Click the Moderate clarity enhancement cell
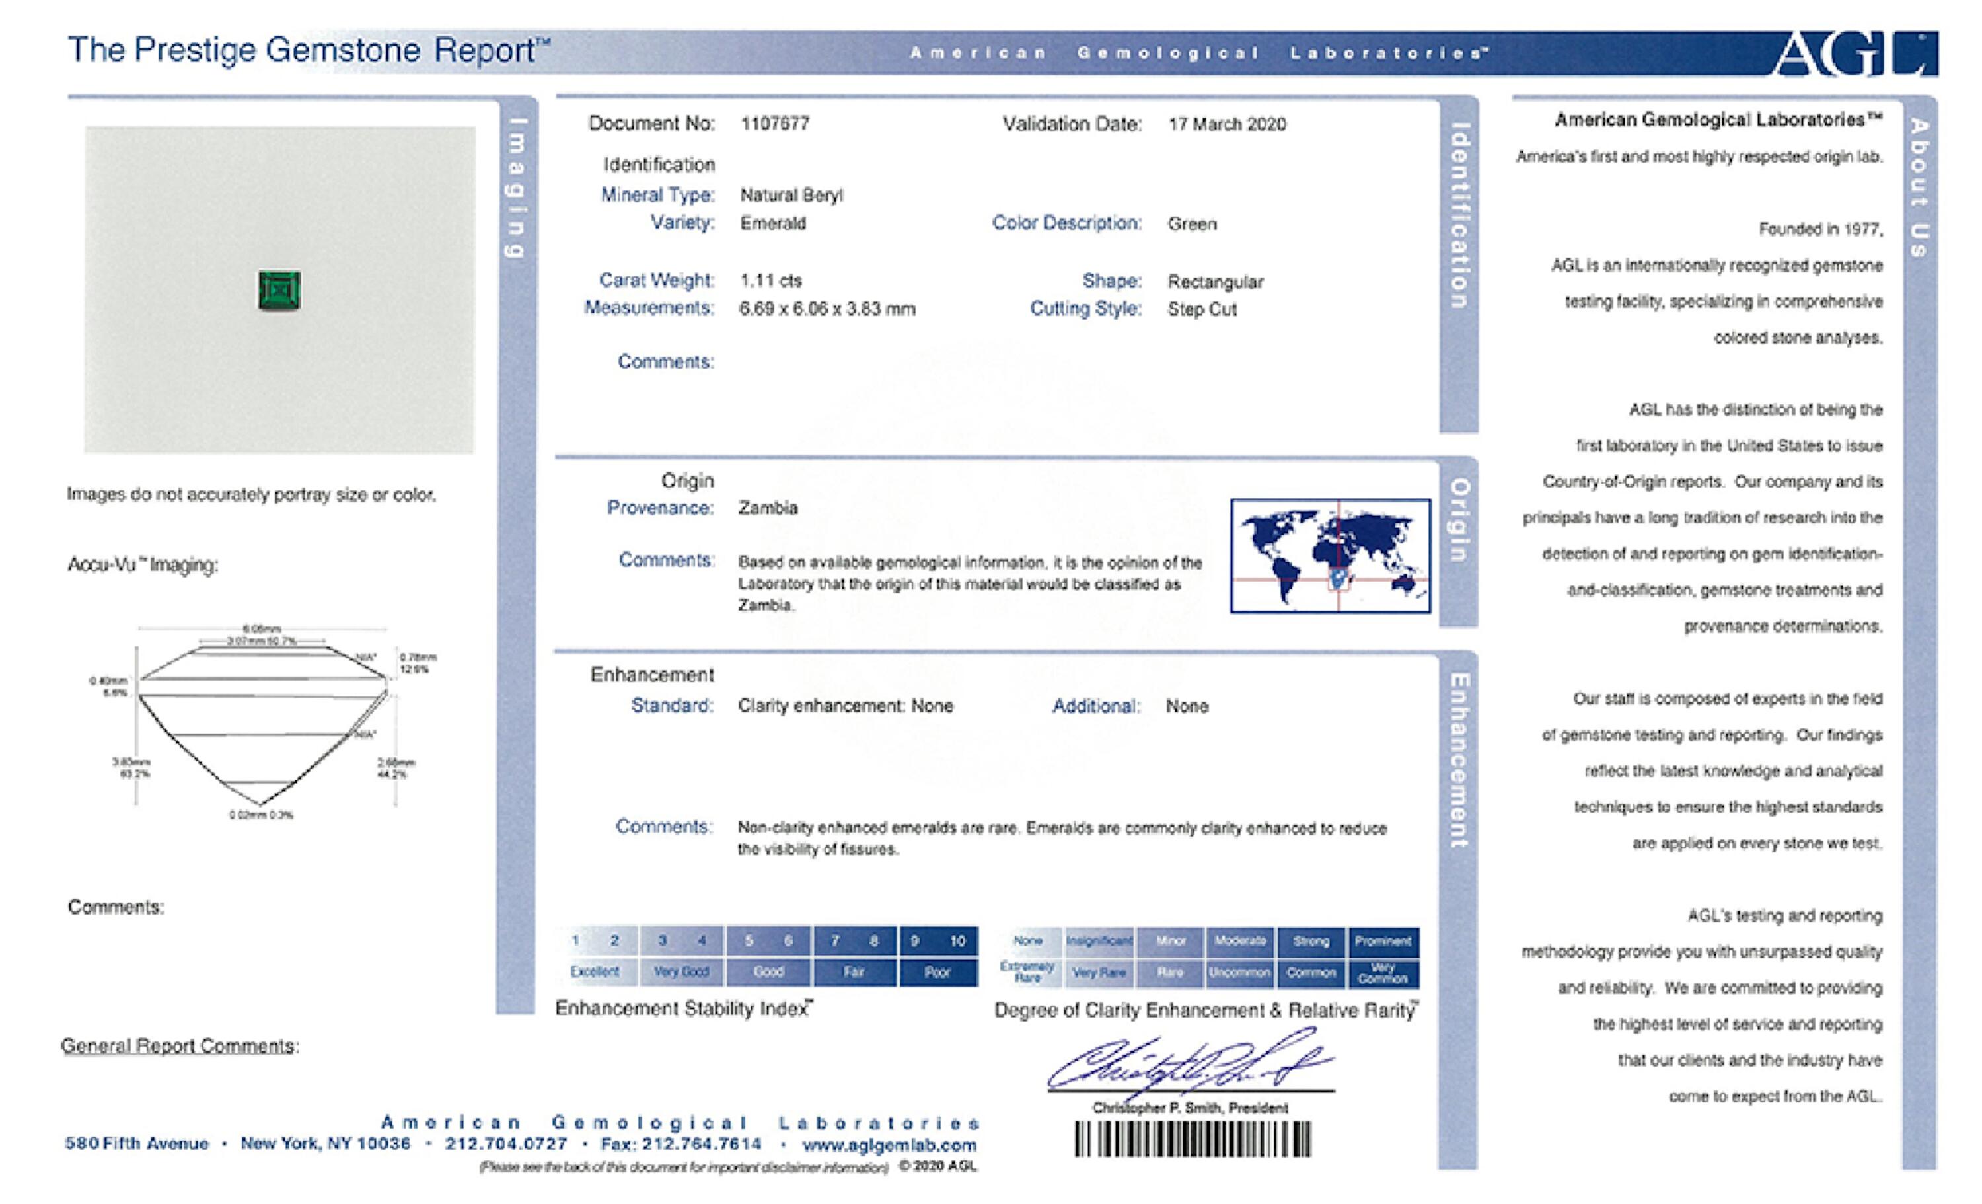Viewport: 1982px width, 1204px height. (1239, 941)
